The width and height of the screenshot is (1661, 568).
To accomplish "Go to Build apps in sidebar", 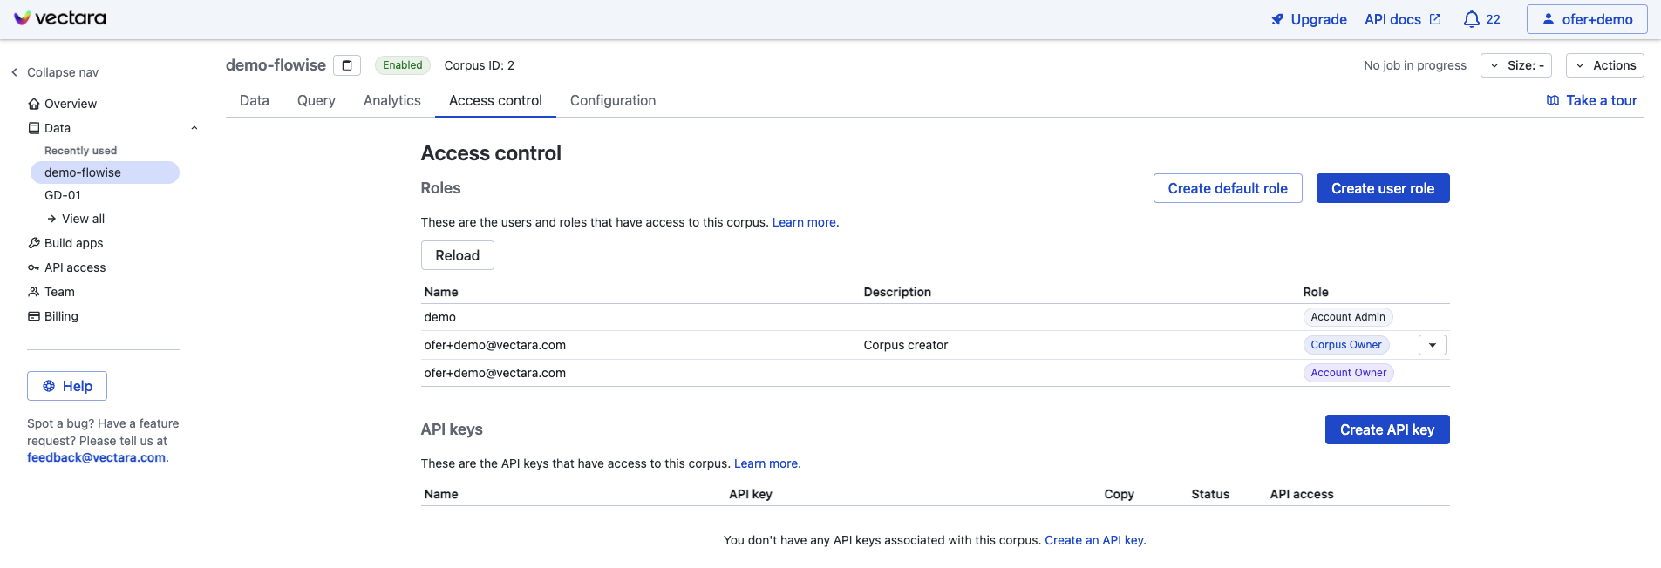I will point(73,243).
